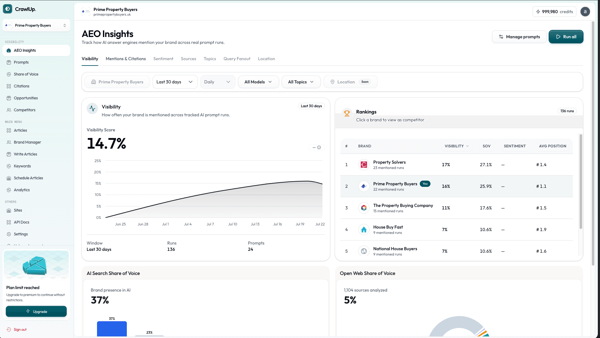
Task: Open the Schedule Articles sidebar icon
Action: pos(9,178)
